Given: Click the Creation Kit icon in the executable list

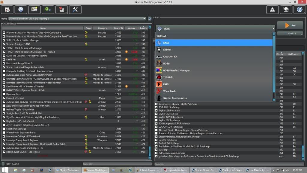Looking at the screenshot, I should [x=159, y=57].
